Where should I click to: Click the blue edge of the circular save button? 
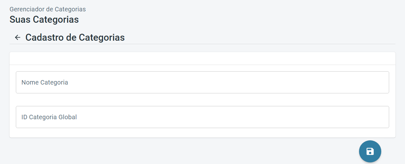tap(361, 151)
